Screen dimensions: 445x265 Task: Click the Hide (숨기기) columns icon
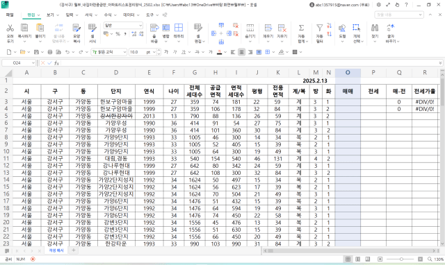point(250,28)
